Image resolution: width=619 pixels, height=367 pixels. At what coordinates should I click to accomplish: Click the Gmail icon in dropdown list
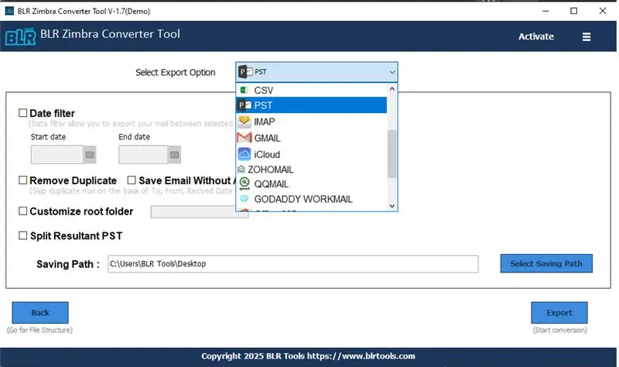click(245, 138)
